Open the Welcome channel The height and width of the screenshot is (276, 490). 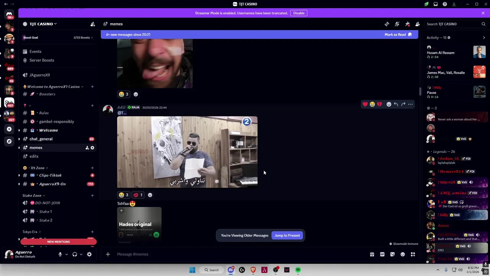pyautogui.click(x=57, y=130)
